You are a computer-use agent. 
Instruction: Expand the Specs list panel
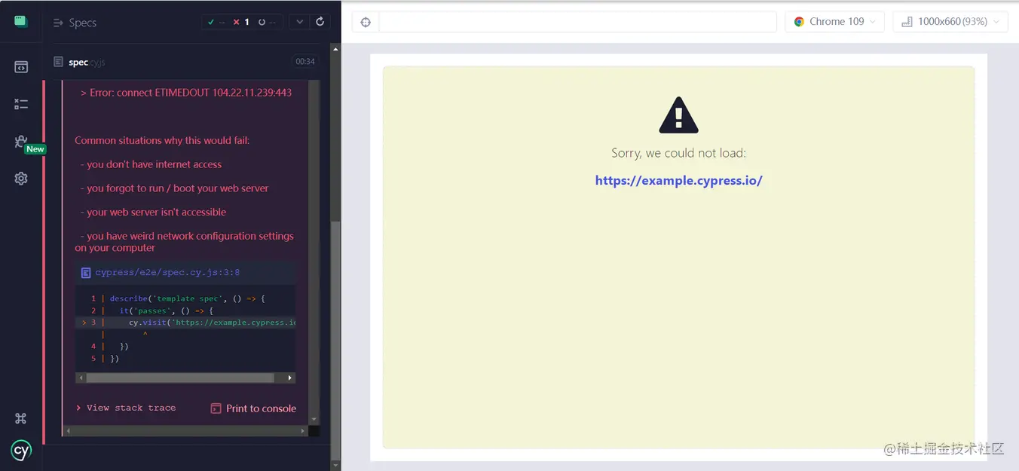pyautogui.click(x=75, y=23)
